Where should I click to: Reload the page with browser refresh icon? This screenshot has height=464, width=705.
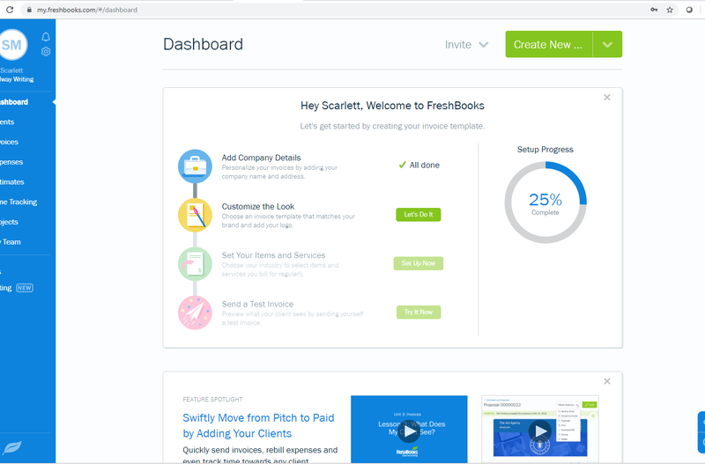(10, 10)
